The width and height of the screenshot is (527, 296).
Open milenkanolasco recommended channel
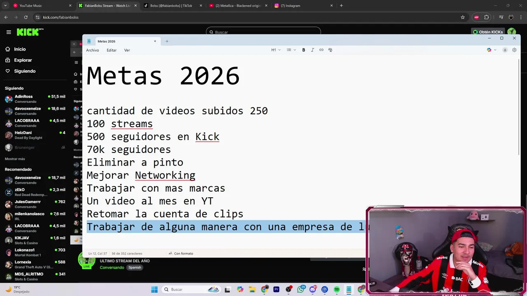35,216
